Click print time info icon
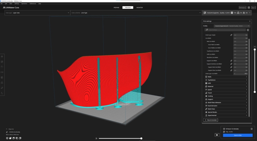This screenshot has width=257, height=141. [x=251, y=129]
